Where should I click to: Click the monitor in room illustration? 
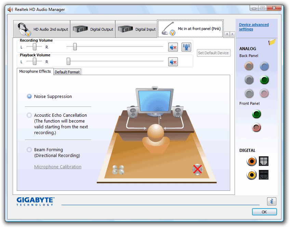tap(155, 101)
